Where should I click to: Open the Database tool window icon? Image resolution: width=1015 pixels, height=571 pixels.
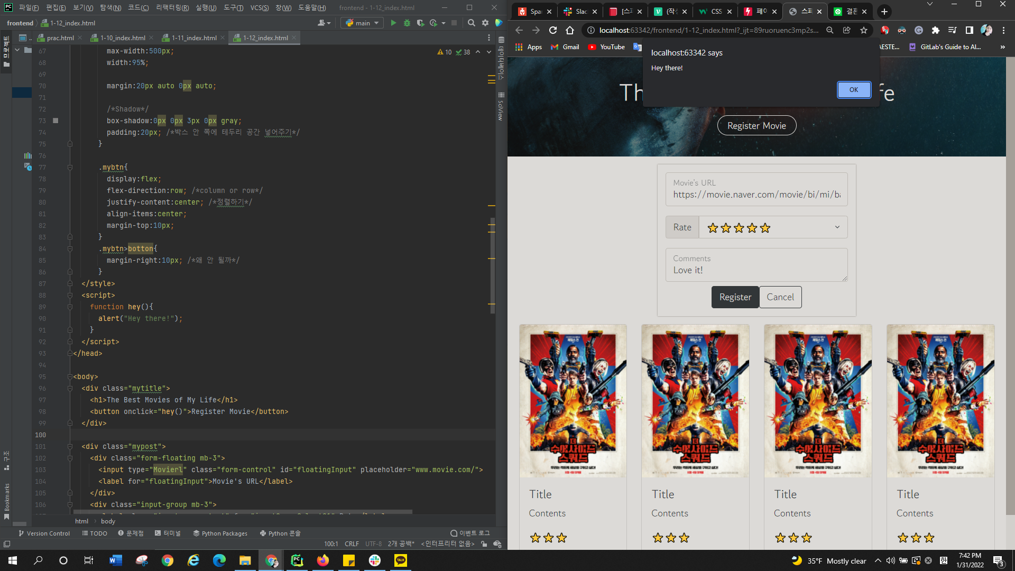[501, 40]
